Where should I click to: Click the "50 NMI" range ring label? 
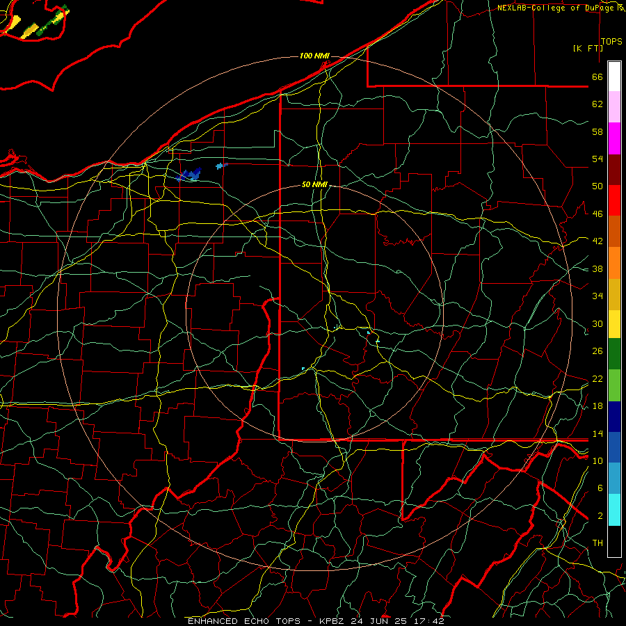pyautogui.click(x=314, y=184)
